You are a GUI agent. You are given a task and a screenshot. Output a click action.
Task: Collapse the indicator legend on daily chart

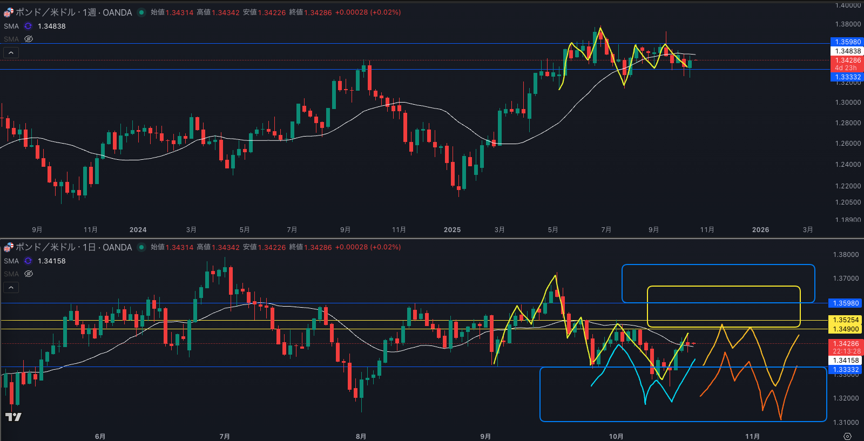(11, 287)
